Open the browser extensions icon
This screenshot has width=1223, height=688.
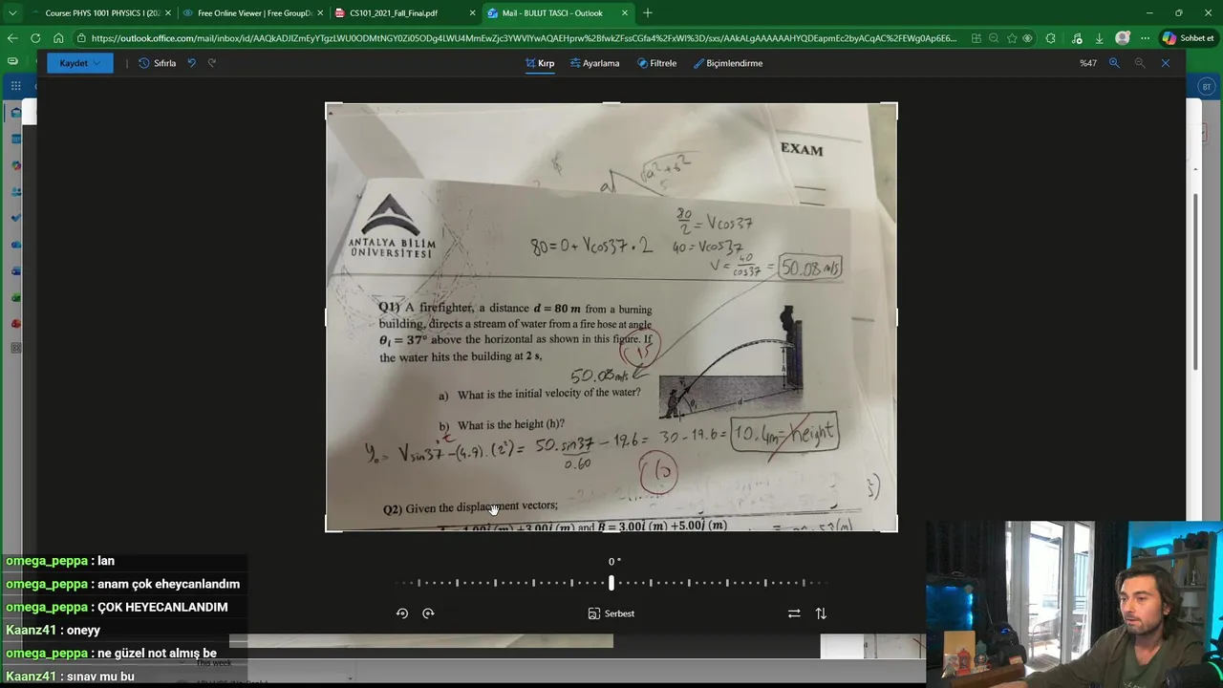[1051, 38]
